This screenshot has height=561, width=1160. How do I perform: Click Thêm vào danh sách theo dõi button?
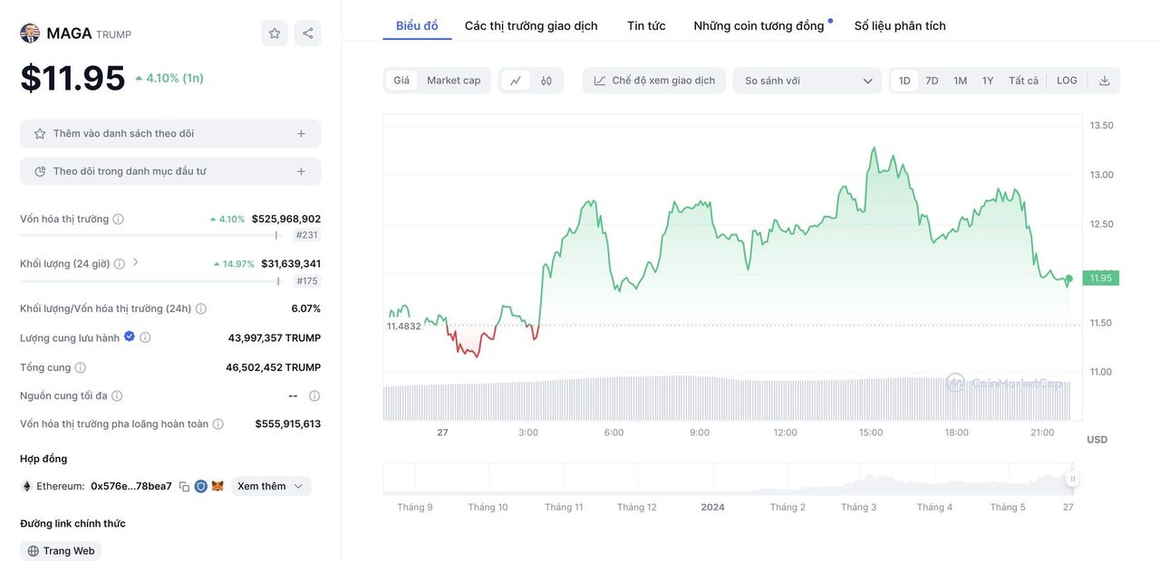pos(170,133)
